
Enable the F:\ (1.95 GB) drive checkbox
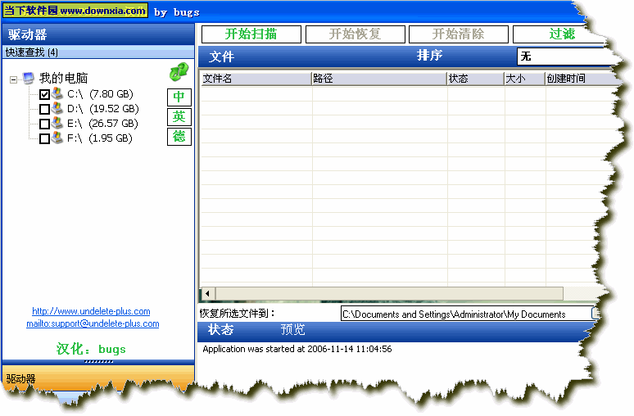tap(45, 138)
